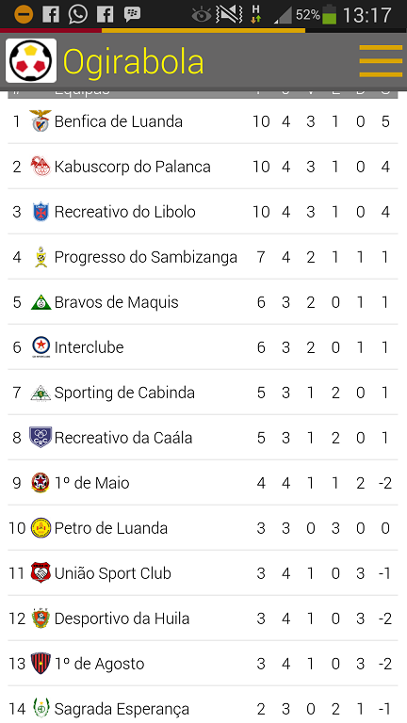The width and height of the screenshot is (407, 723).
Task: Tap the Bravos de Maquis triangle crest
Action: pyautogui.click(x=41, y=302)
